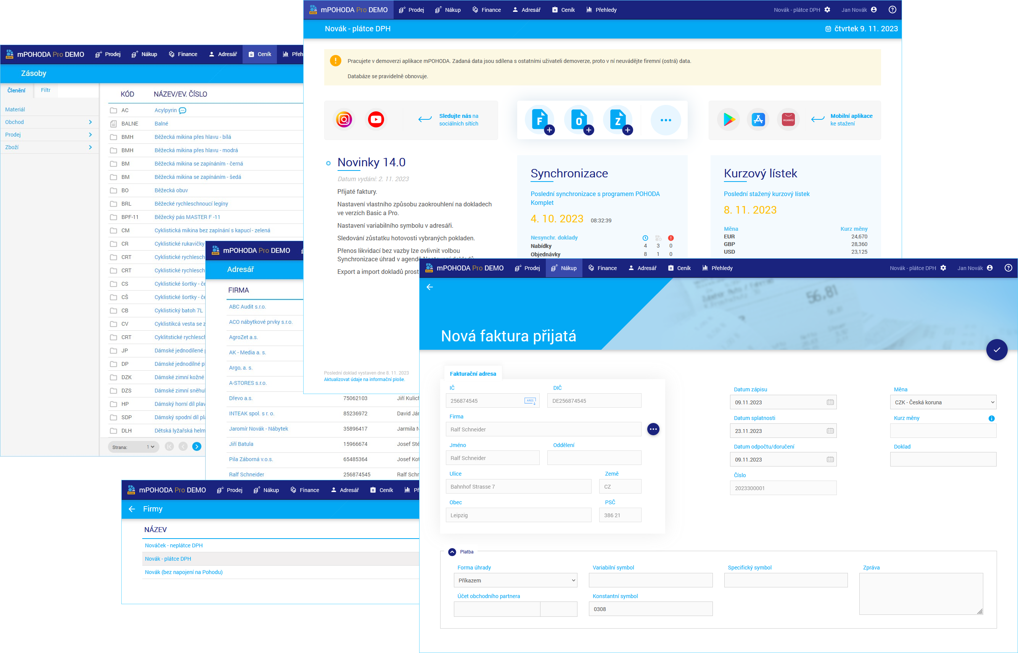
Task: Open Nákup menu in invoice window
Action: click(563, 268)
